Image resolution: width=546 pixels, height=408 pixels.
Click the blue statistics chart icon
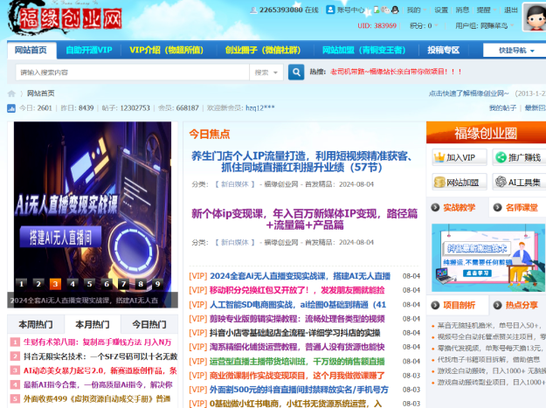click(x=11, y=108)
